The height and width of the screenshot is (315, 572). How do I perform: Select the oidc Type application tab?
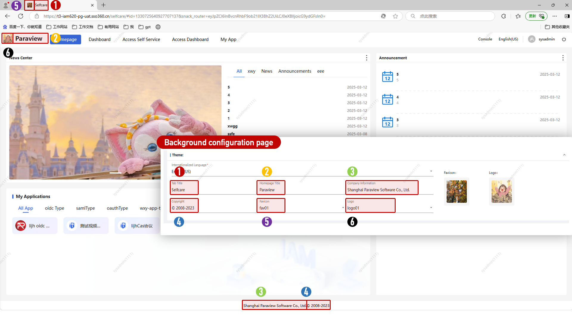pyautogui.click(x=55, y=208)
